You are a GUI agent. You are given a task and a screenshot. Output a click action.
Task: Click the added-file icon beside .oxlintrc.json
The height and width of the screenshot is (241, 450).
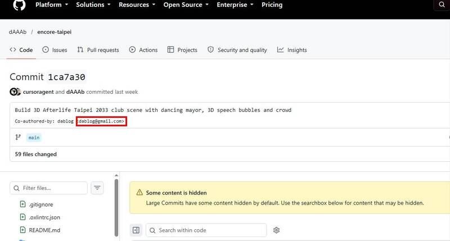(x=22, y=217)
